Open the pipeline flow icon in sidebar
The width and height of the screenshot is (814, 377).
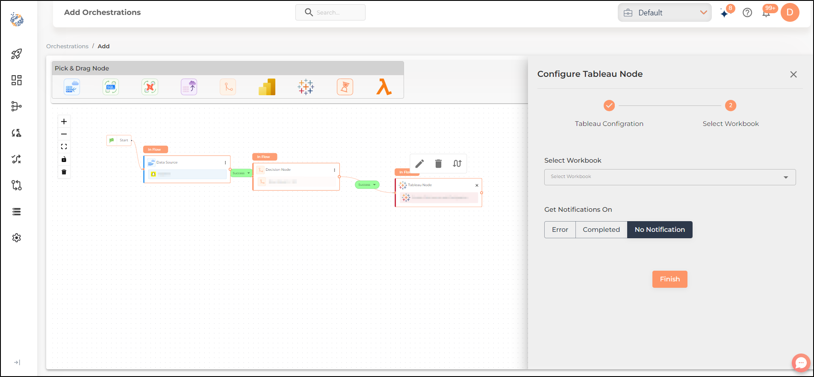[17, 106]
